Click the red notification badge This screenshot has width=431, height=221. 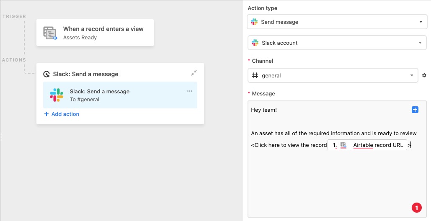416,208
